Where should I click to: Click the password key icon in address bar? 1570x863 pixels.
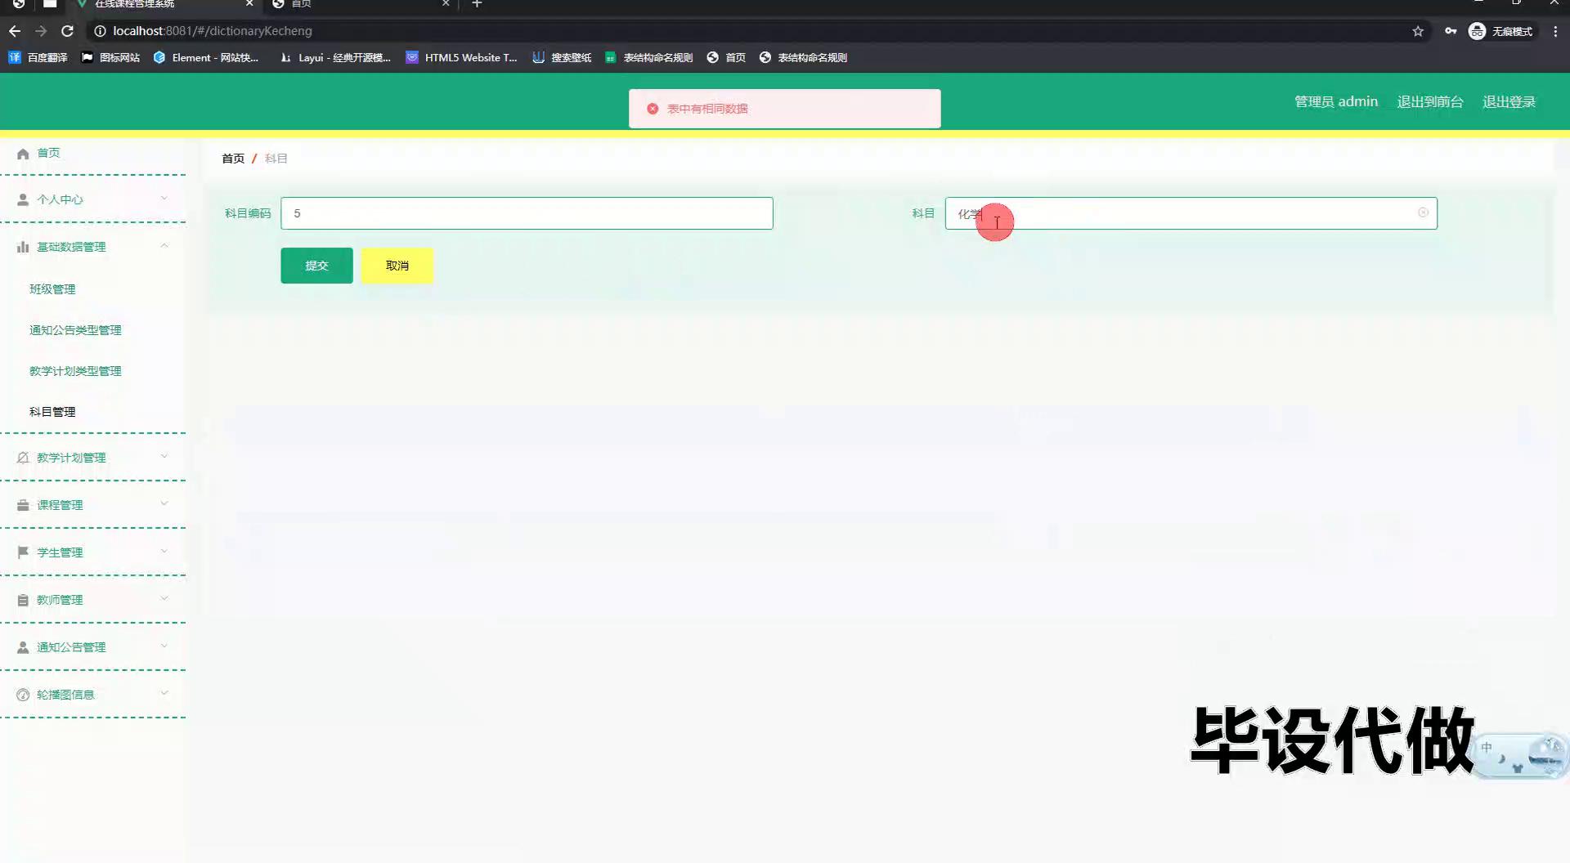tap(1450, 31)
